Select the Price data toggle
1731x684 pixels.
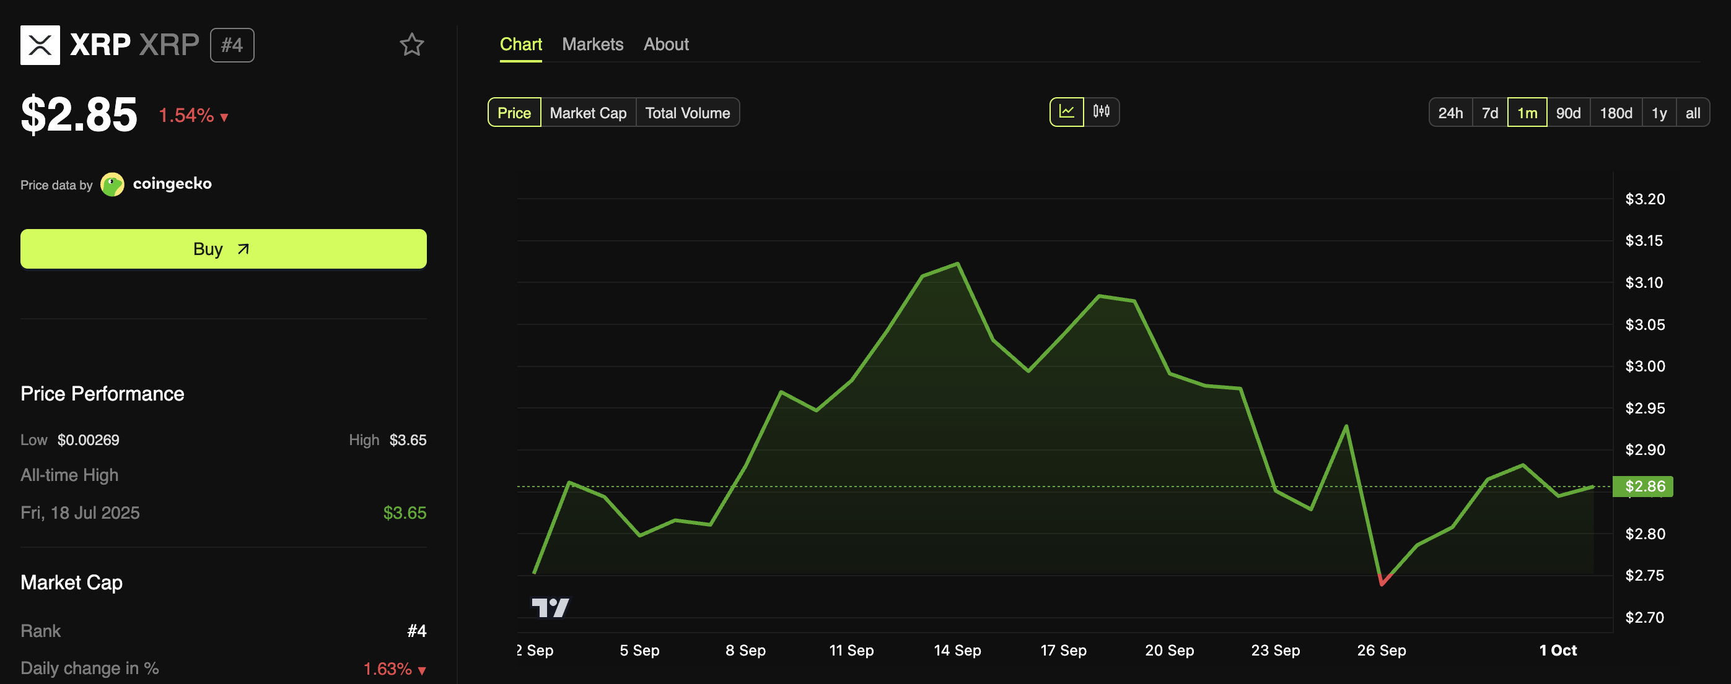pos(514,113)
